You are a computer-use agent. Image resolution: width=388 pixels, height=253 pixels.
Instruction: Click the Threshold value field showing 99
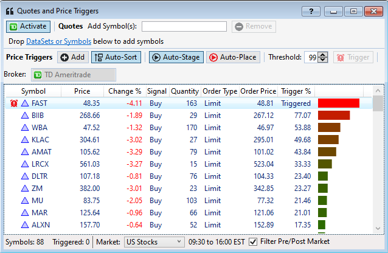(x=311, y=57)
